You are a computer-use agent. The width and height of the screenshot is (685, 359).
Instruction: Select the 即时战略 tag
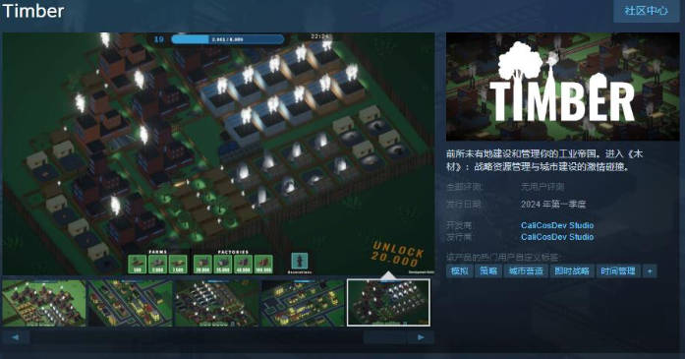pyautogui.click(x=571, y=271)
